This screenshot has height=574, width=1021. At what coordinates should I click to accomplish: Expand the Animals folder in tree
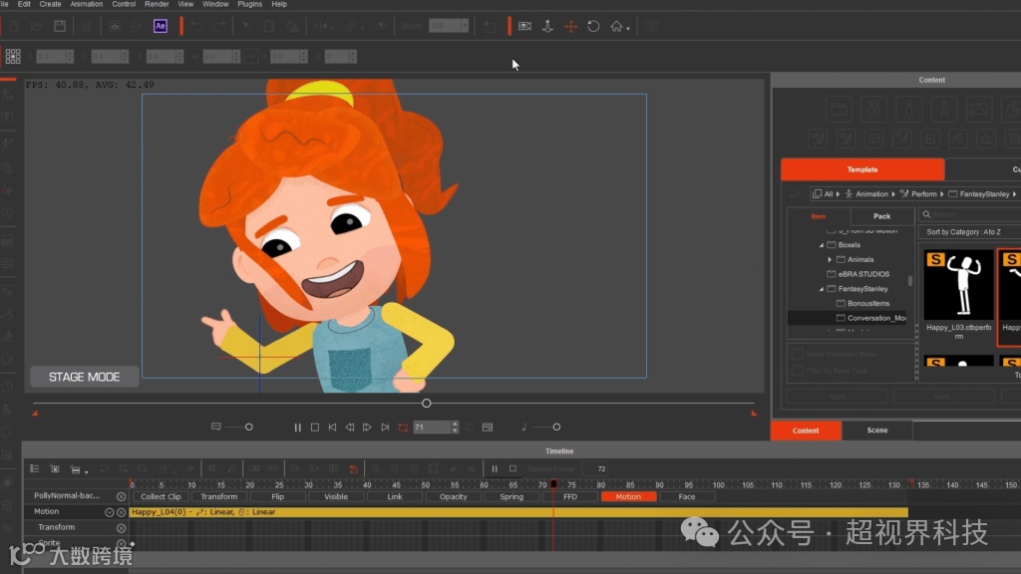coord(830,259)
